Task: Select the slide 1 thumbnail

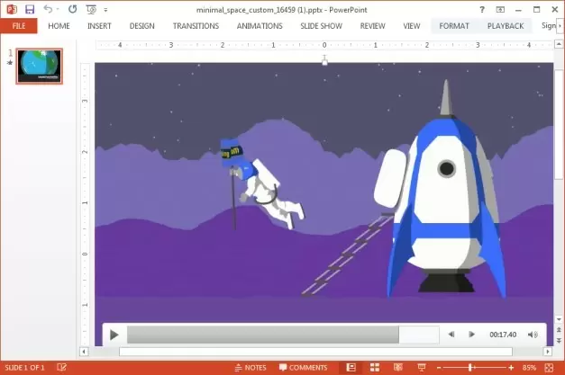Action: [x=39, y=67]
